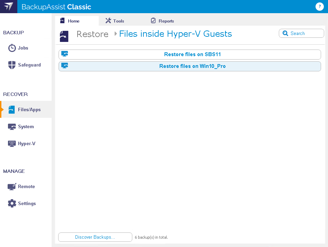Click the Win10_Pro restore monitor icon
Viewport: 328px width, 247px height.
(x=65, y=66)
